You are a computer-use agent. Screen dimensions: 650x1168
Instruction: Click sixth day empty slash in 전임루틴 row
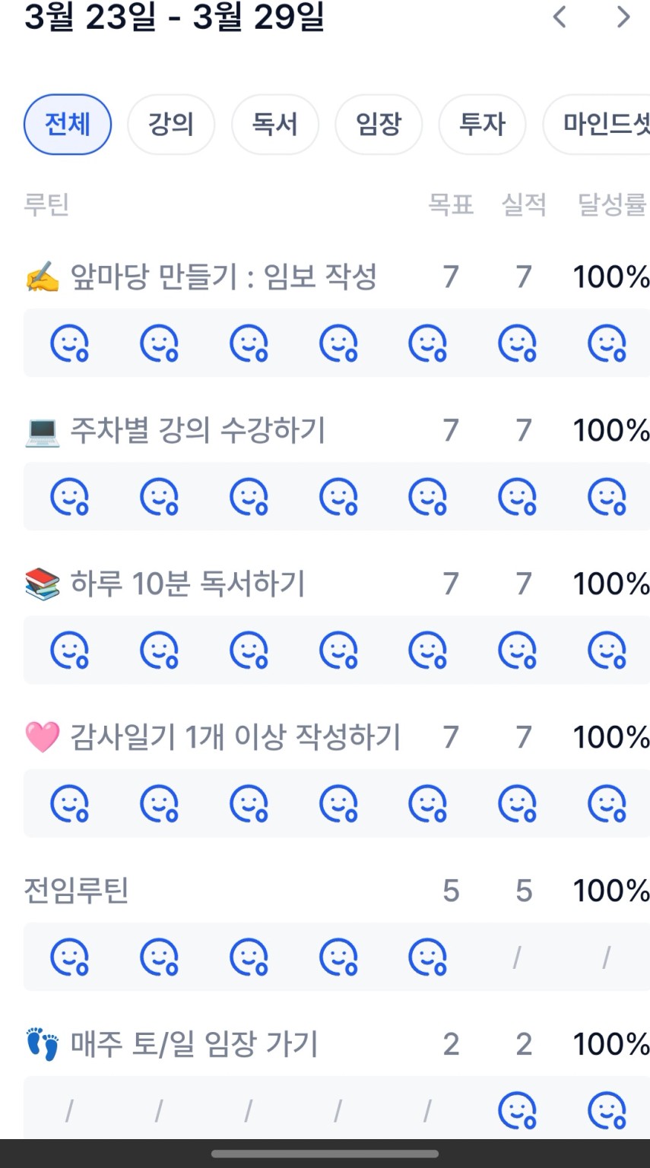pos(517,958)
